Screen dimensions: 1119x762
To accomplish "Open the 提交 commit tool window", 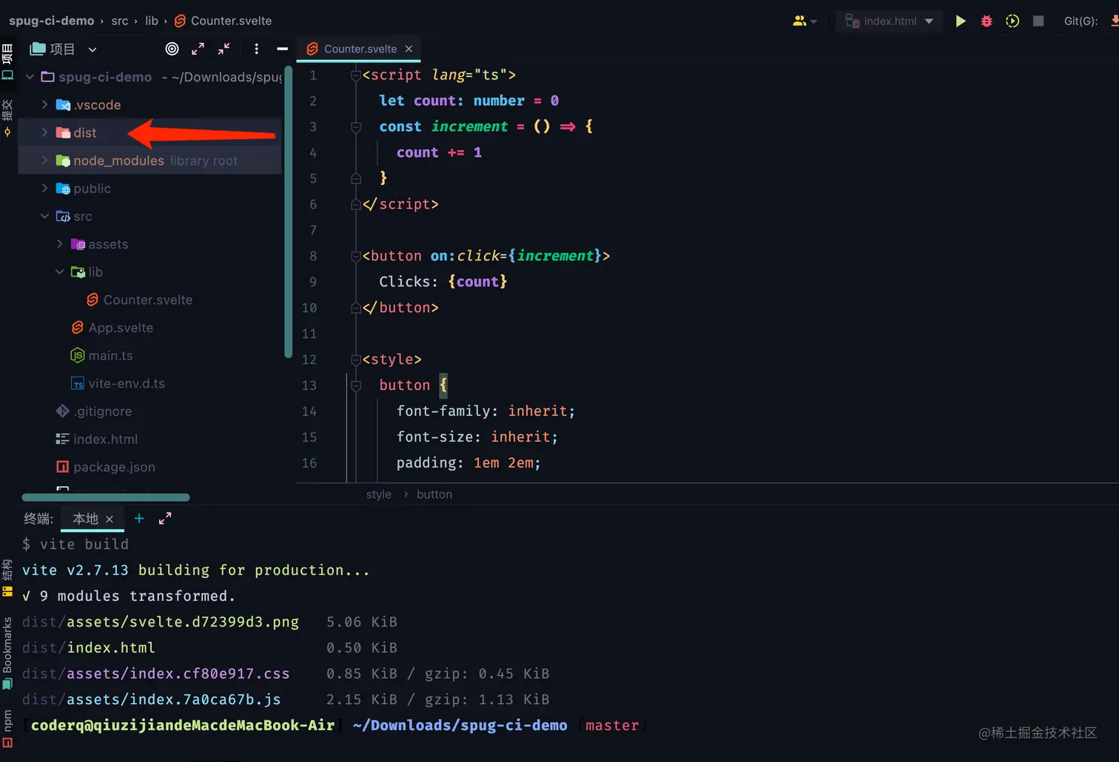I will (7, 118).
